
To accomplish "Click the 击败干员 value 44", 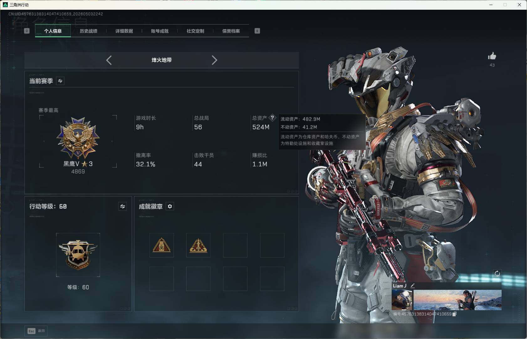I will pos(198,164).
